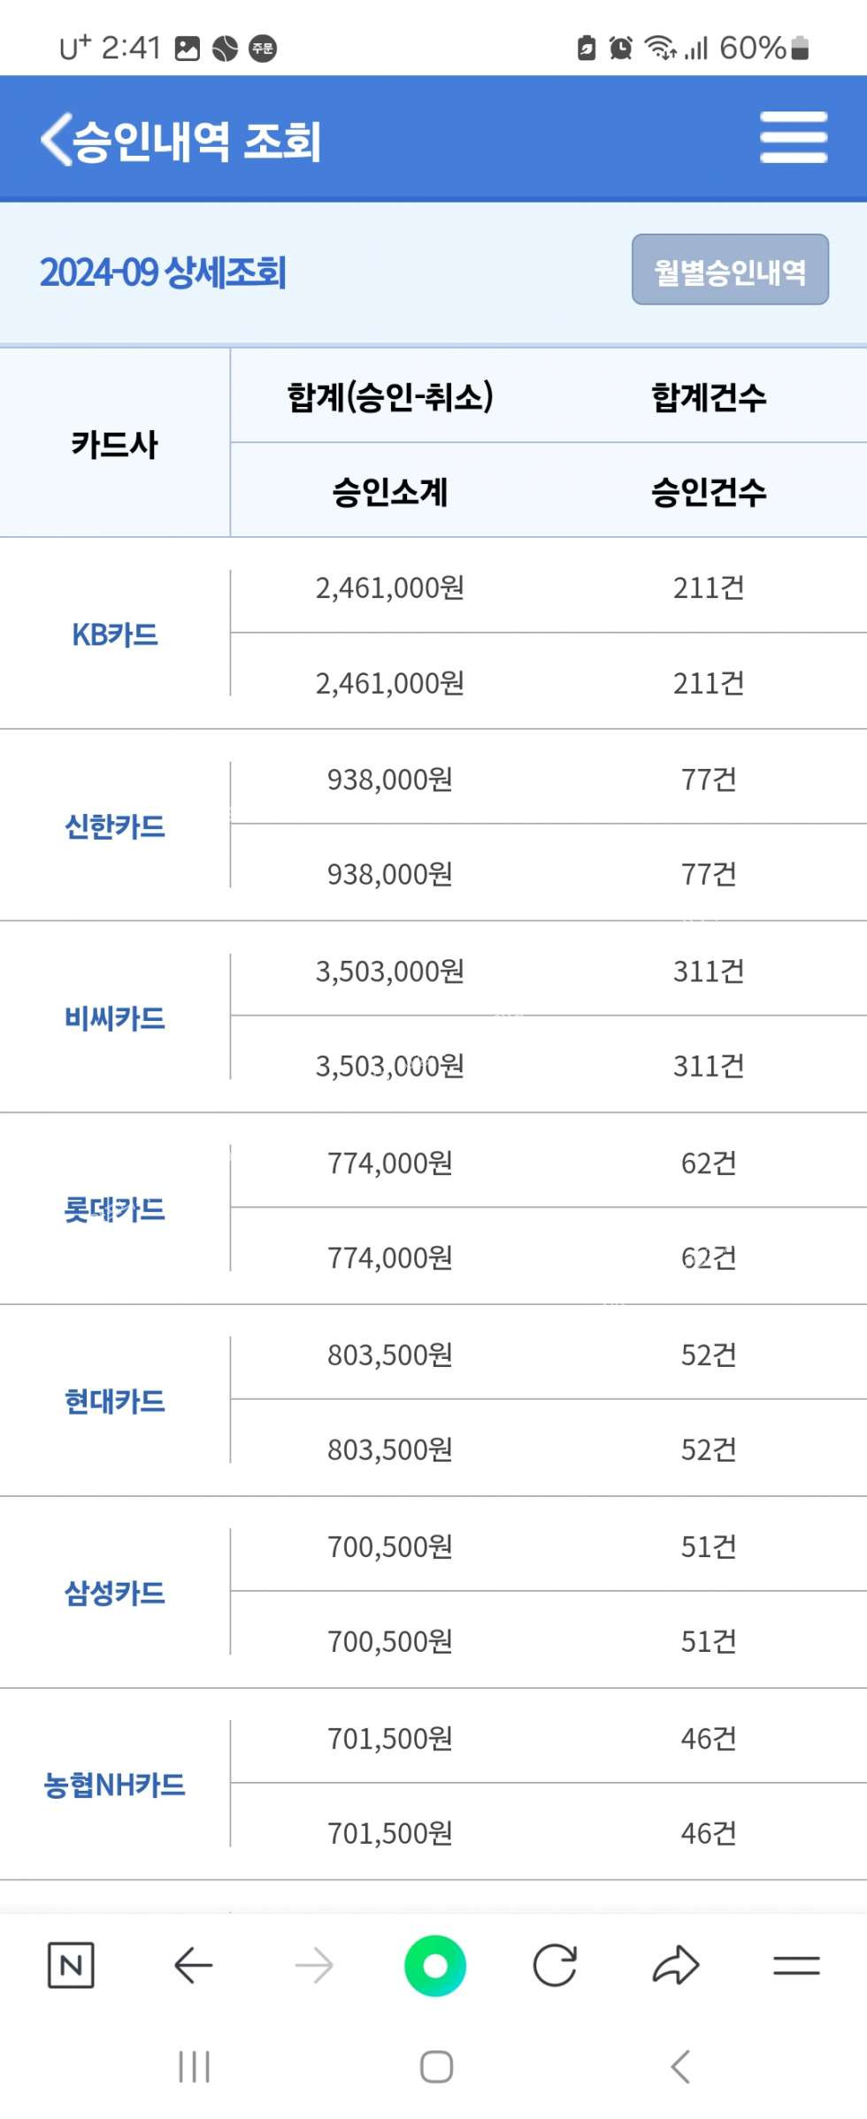Tap the back chevron beside 승인내역 조회
The height and width of the screenshot is (2119, 867).
(55, 140)
